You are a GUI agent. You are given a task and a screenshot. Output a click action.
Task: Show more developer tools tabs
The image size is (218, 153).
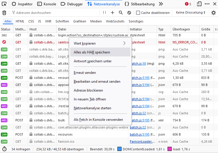pos(161,4)
